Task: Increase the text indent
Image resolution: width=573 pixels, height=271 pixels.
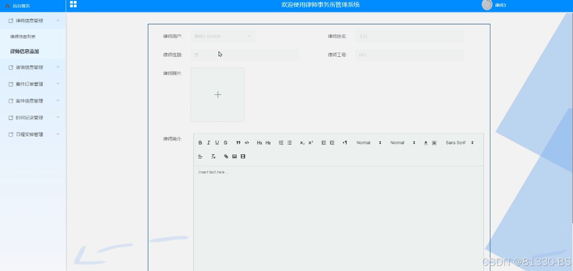Action: pos(332,143)
